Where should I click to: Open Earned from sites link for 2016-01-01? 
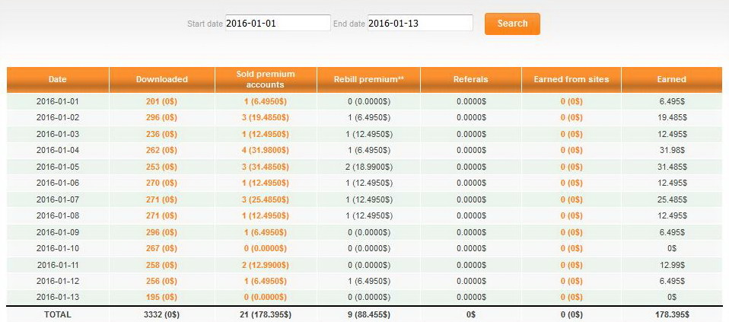pos(571,100)
